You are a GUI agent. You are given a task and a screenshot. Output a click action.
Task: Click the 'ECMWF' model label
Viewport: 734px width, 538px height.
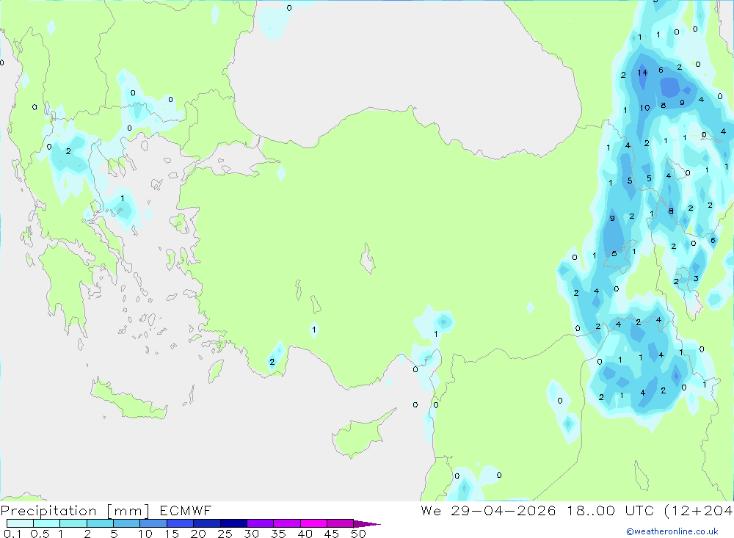pyautogui.click(x=186, y=510)
